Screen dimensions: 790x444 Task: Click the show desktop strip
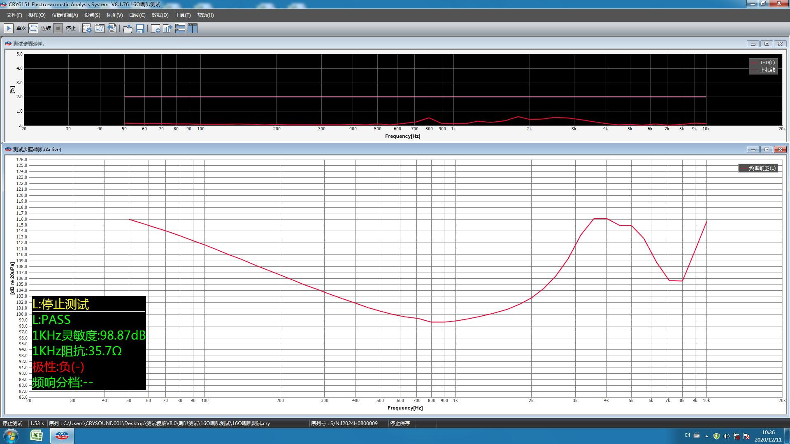click(x=787, y=436)
